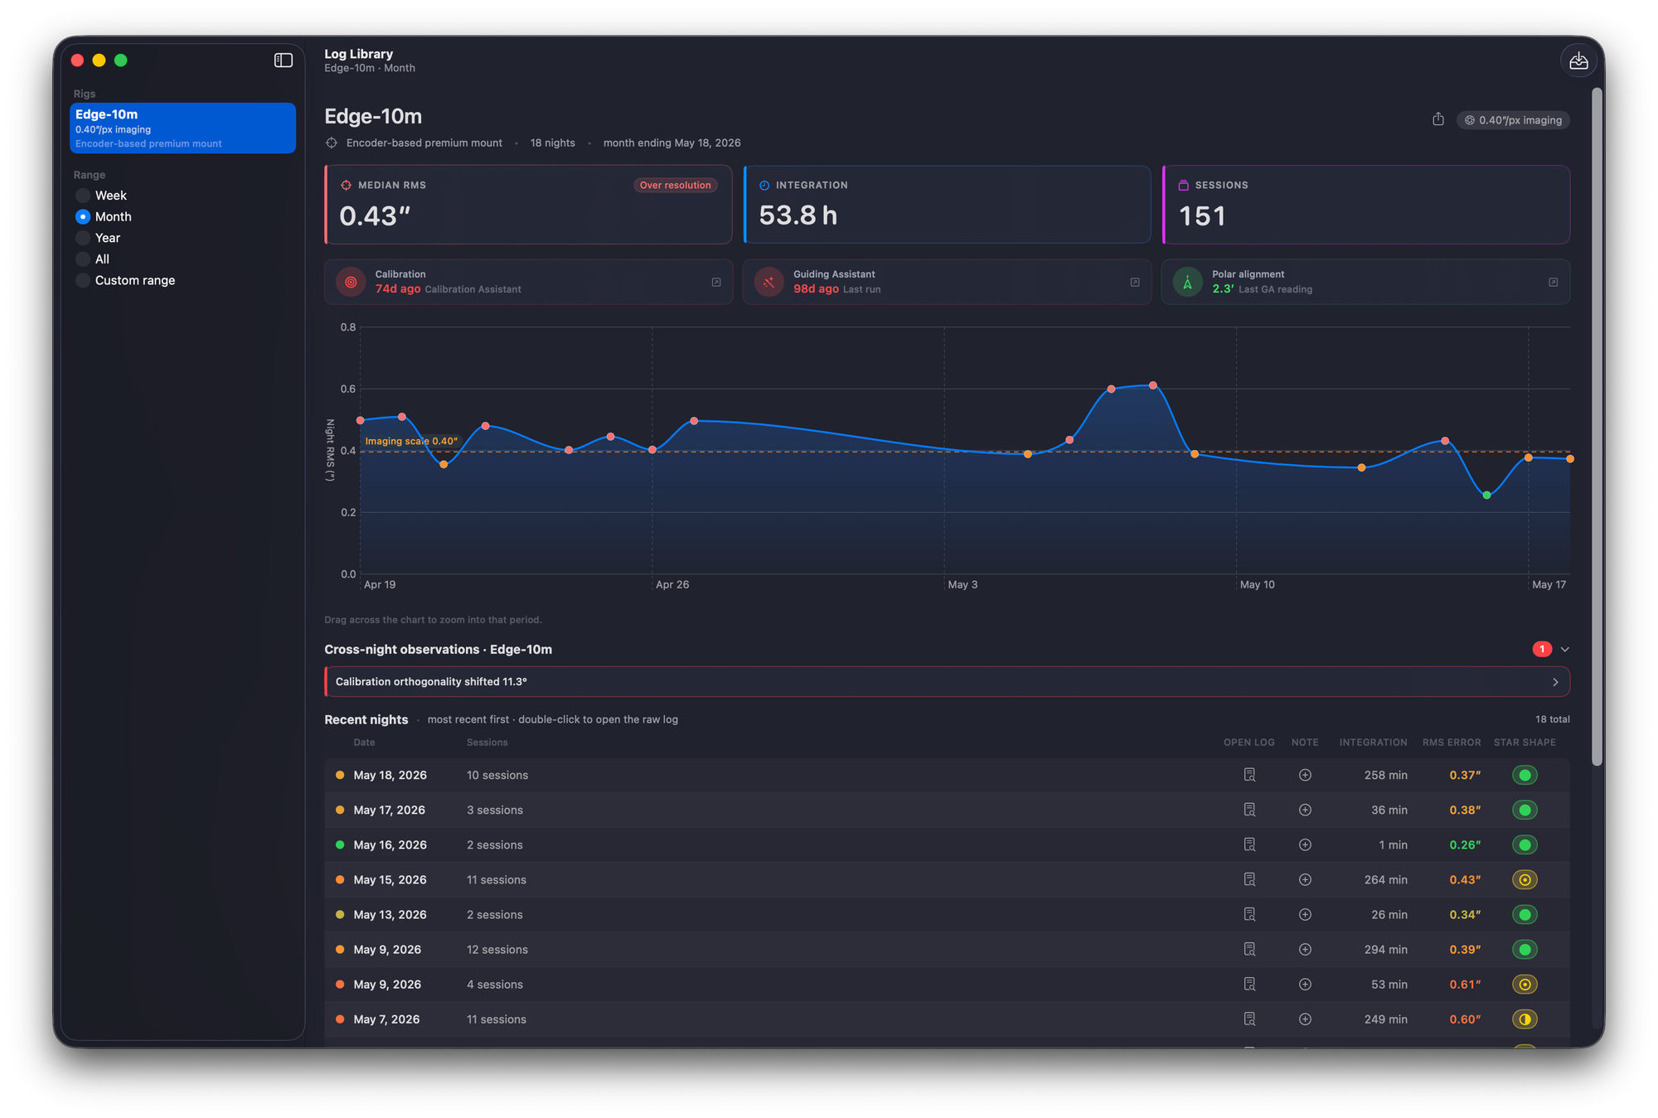This screenshot has height=1118, width=1658.
Task: Select Edge-10m rig in sidebar
Action: click(x=182, y=128)
